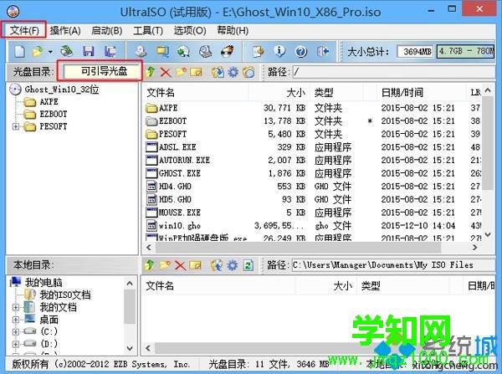Image resolution: width=502 pixels, height=374 pixels.
Task: Click the New blank document icon
Action: click(x=20, y=51)
